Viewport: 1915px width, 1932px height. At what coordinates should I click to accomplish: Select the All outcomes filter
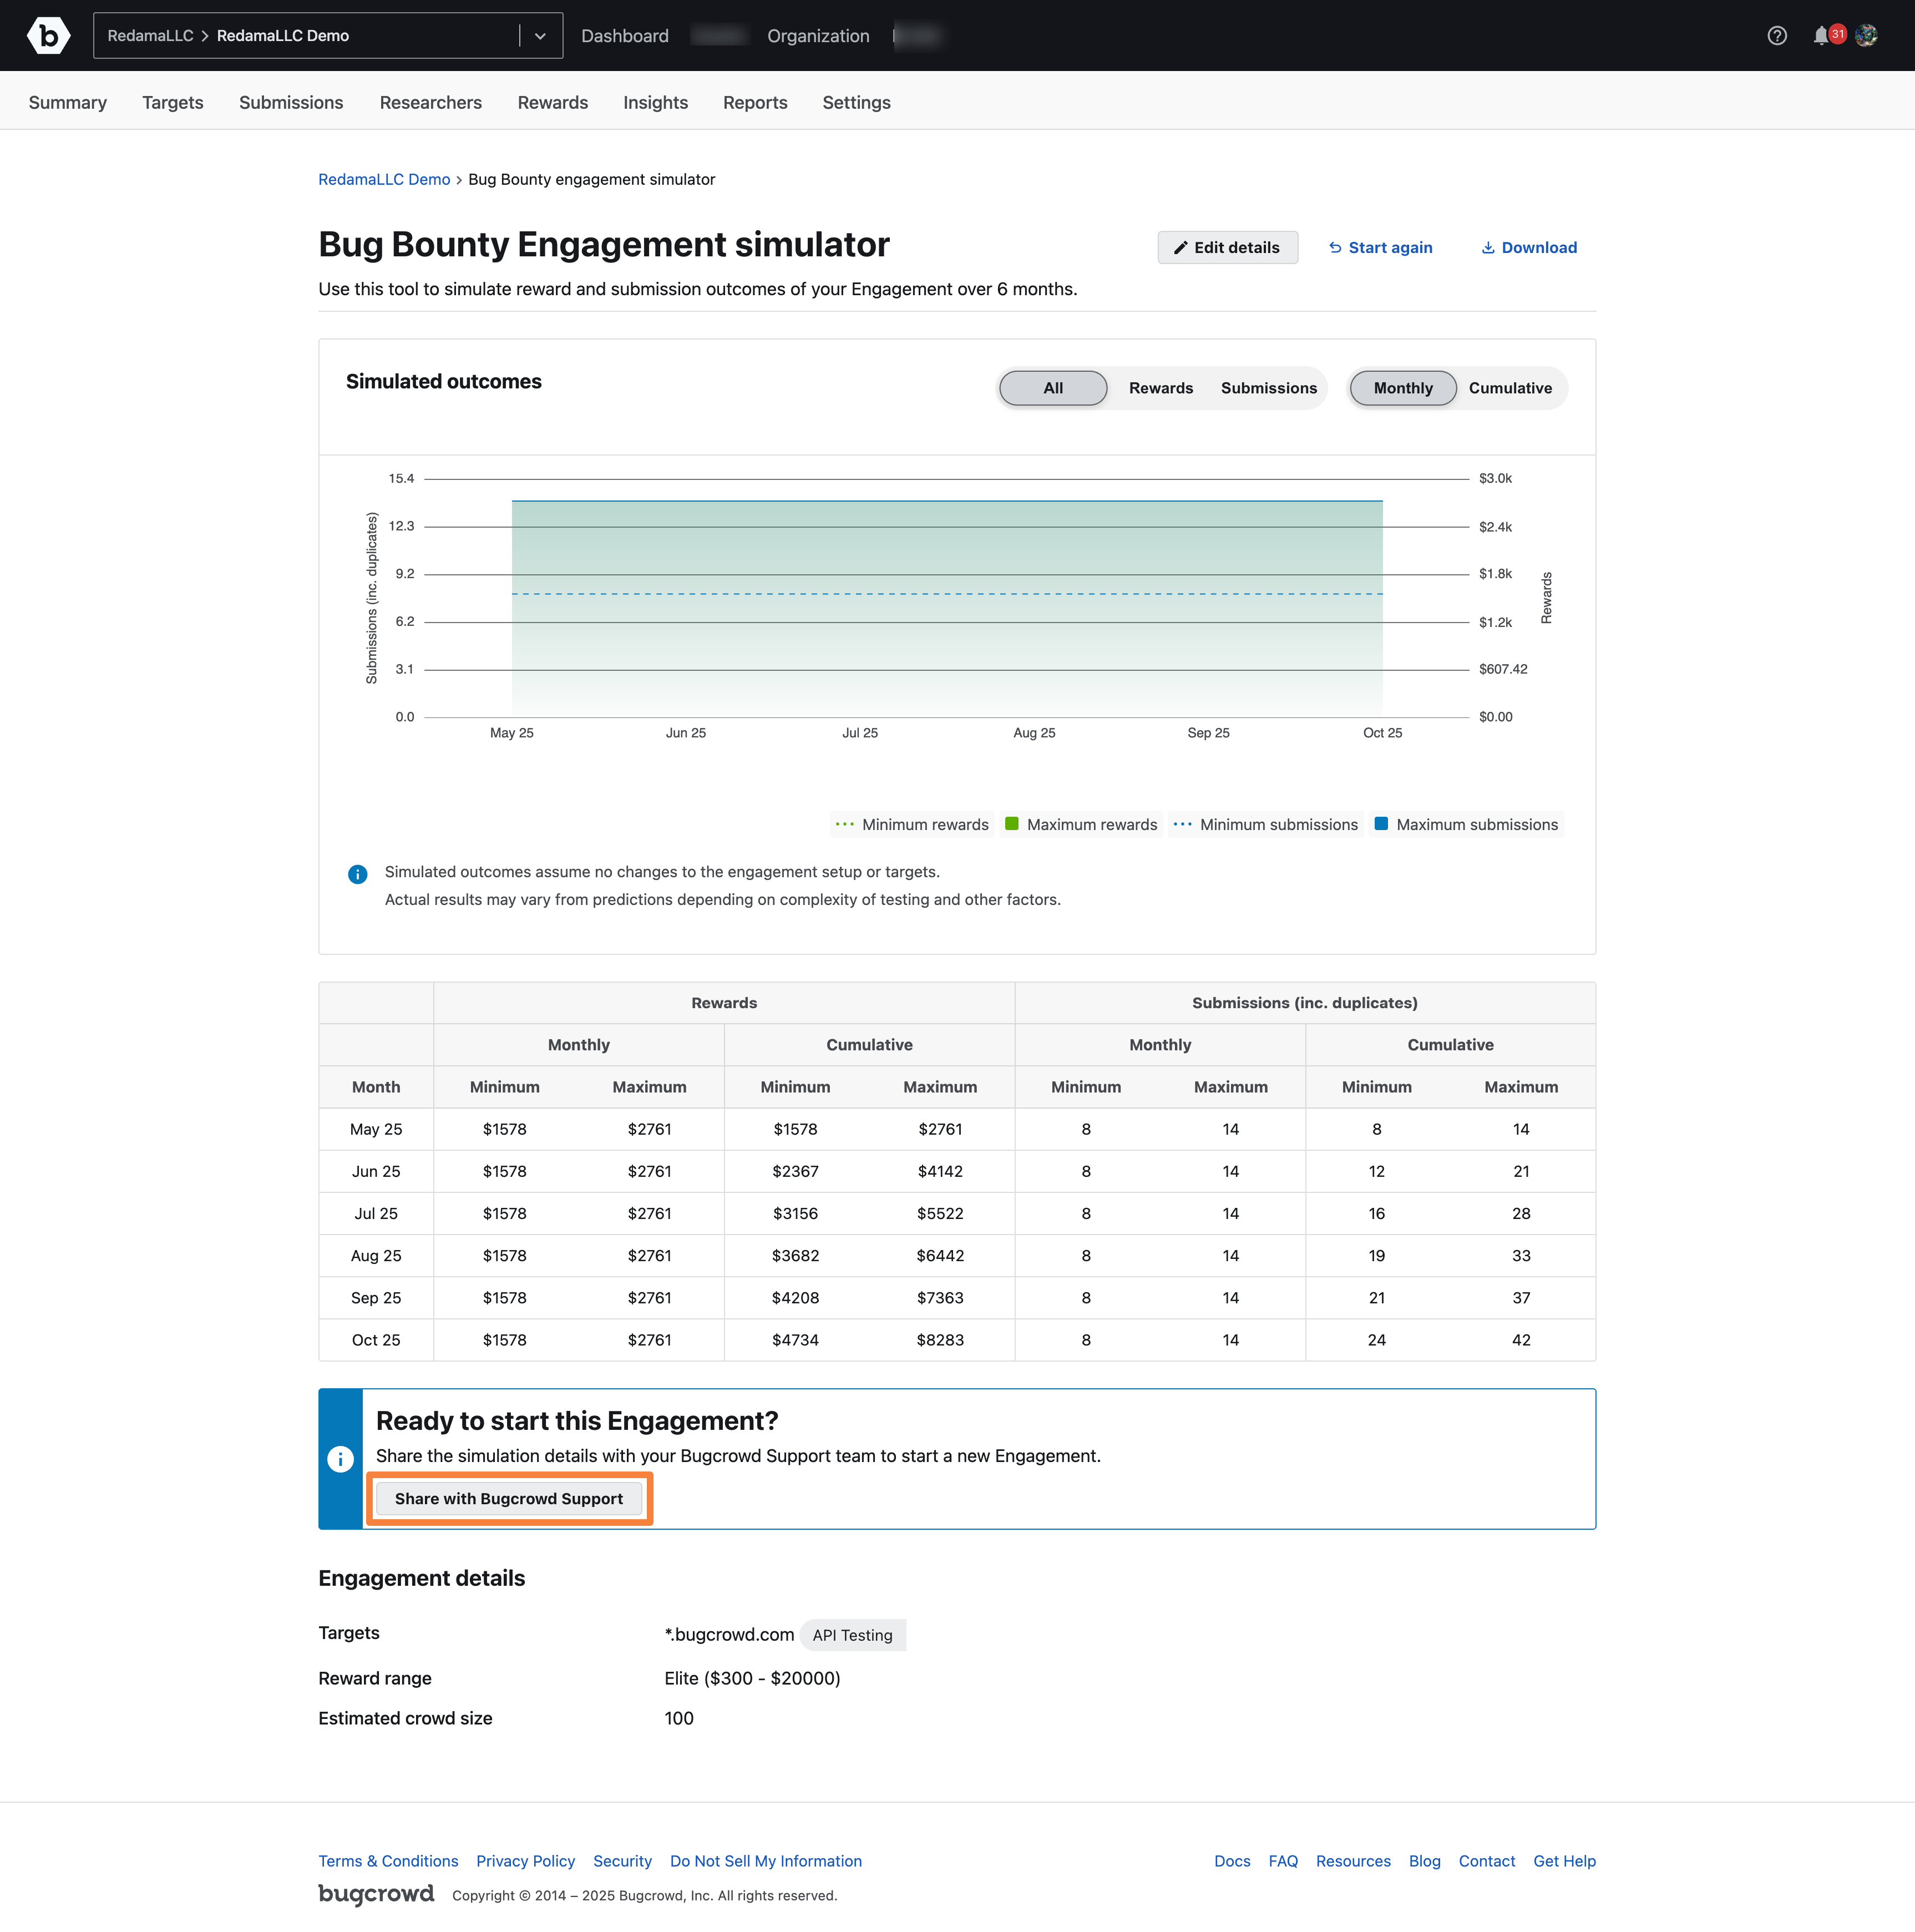point(1053,388)
